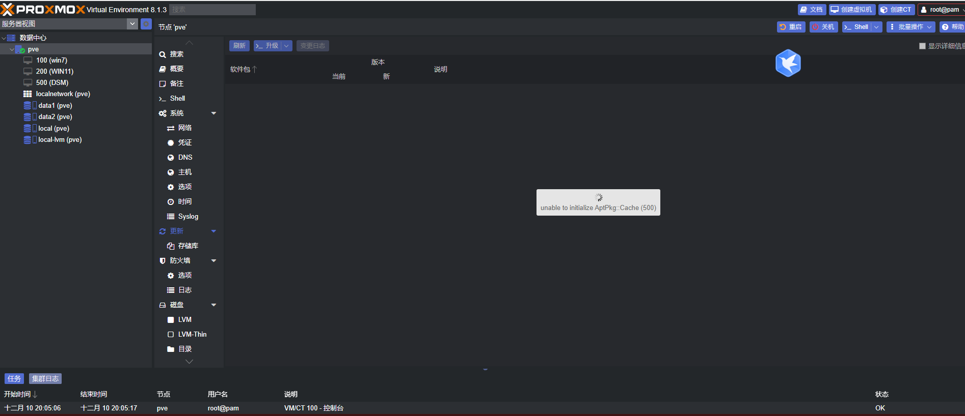Collapse the pve node in tree
Image resolution: width=965 pixels, height=416 pixels.
click(x=12, y=49)
